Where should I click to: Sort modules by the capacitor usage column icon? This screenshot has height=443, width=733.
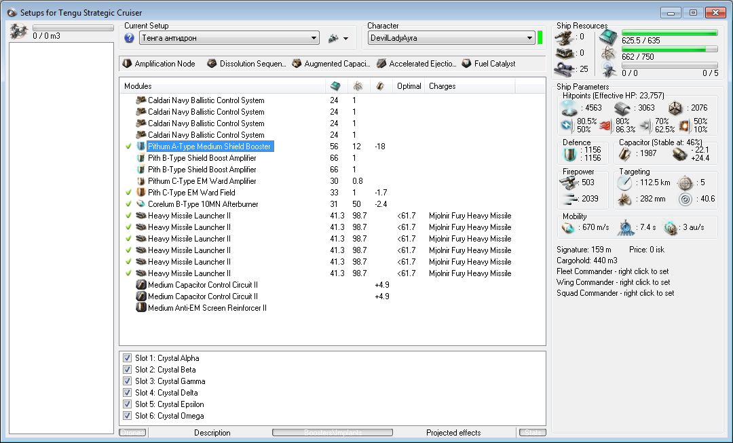380,86
